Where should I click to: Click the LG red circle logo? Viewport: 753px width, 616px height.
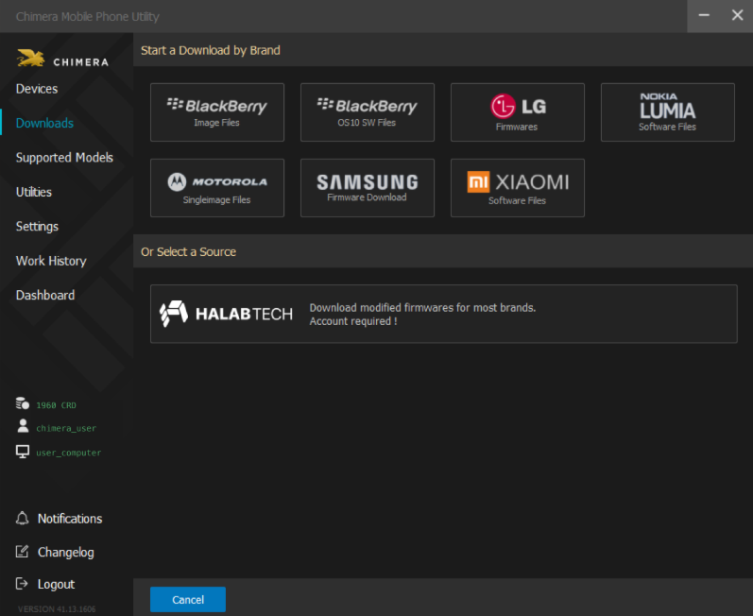click(503, 106)
